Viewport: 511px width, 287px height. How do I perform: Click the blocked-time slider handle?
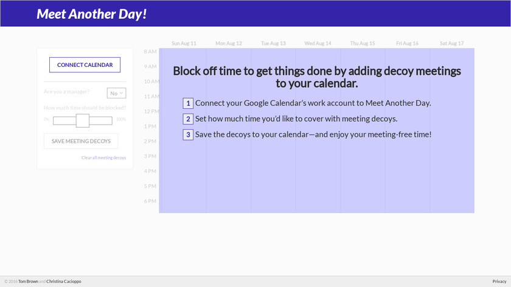click(x=83, y=120)
